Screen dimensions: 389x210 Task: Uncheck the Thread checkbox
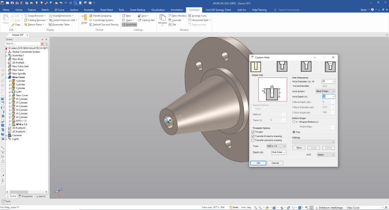253,132
